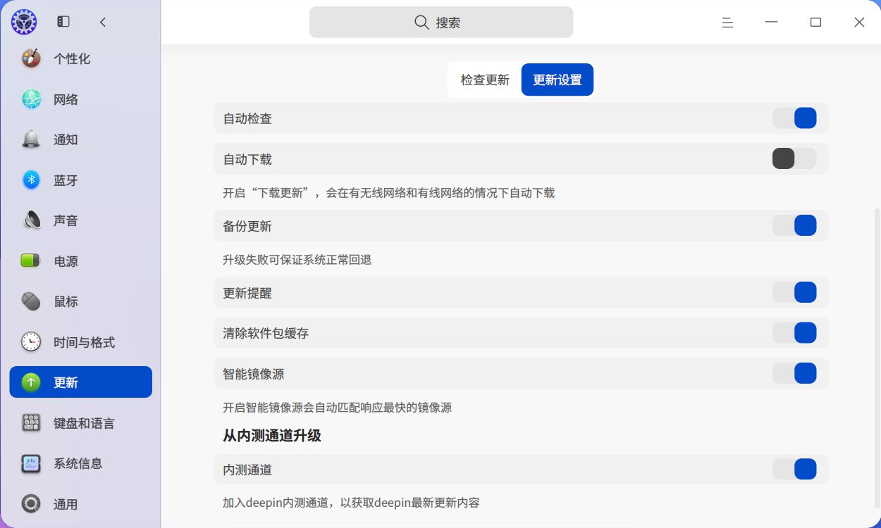Toggle the 智能镜像源 switch
The width and height of the screenshot is (881, 528).
tap(794, 374)
